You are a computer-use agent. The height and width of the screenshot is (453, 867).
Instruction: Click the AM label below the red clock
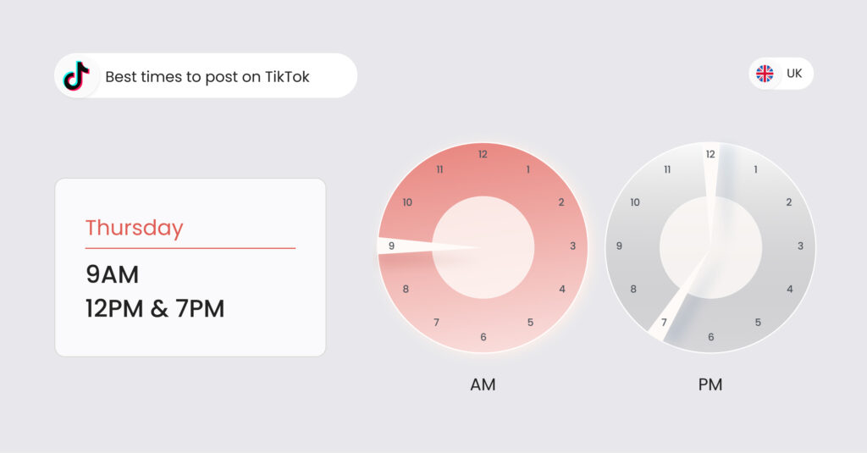pos(483,384)
